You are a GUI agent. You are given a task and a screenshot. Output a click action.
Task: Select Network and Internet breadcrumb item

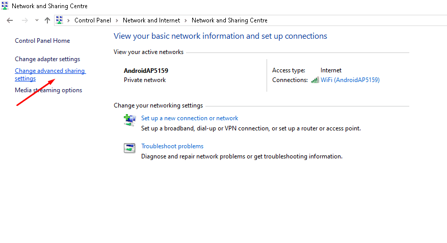coord(151,20)
